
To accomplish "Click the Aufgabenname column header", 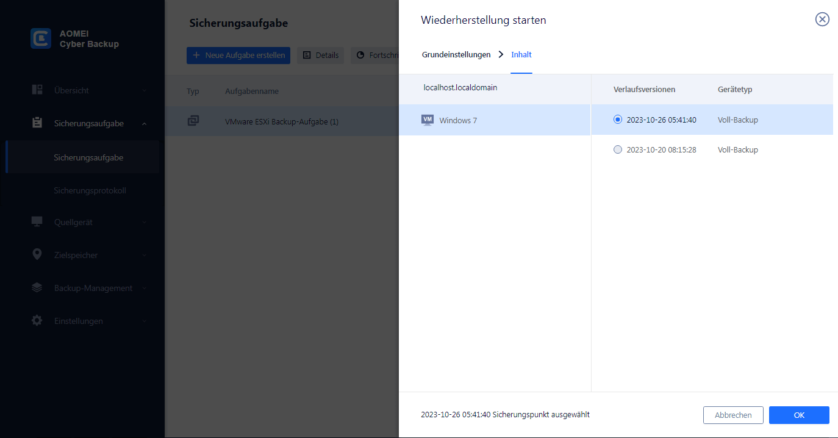I will [252, 91].
